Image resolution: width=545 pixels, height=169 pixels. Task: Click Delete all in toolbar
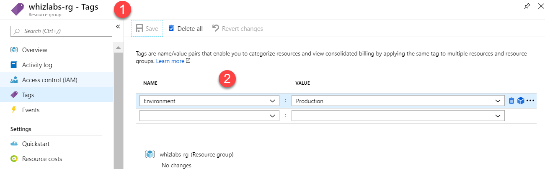coord(185,29)
